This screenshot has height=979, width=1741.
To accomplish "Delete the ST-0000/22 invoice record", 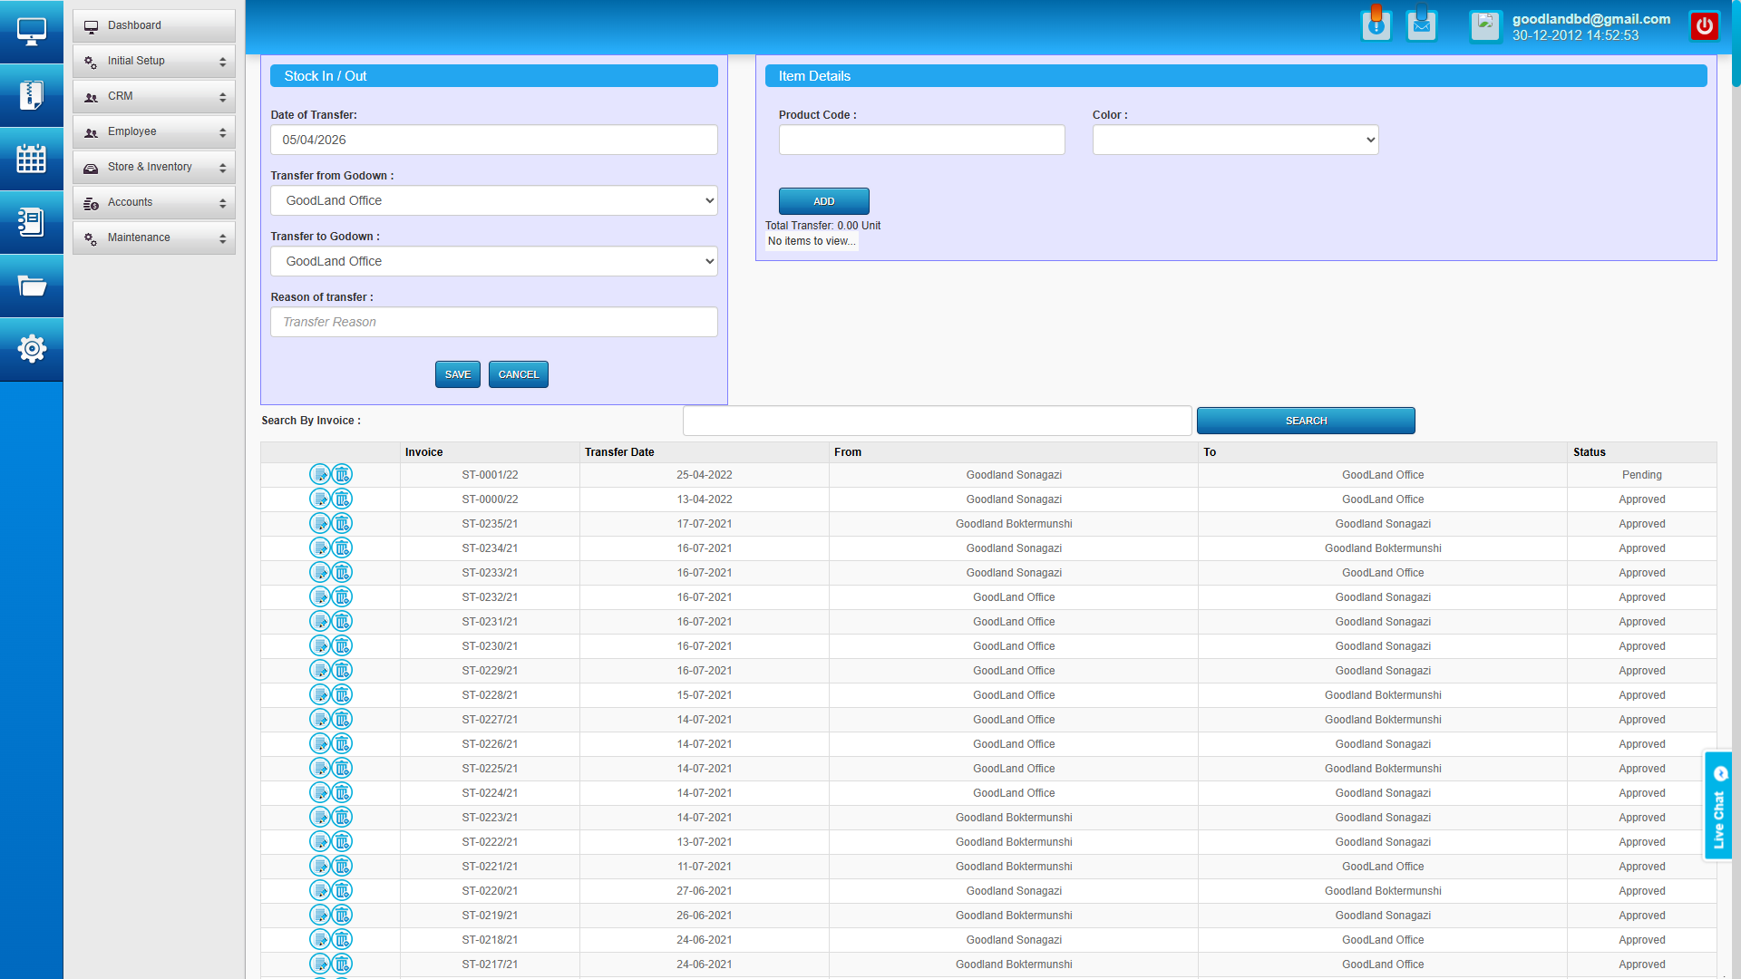I will point(342,499).
